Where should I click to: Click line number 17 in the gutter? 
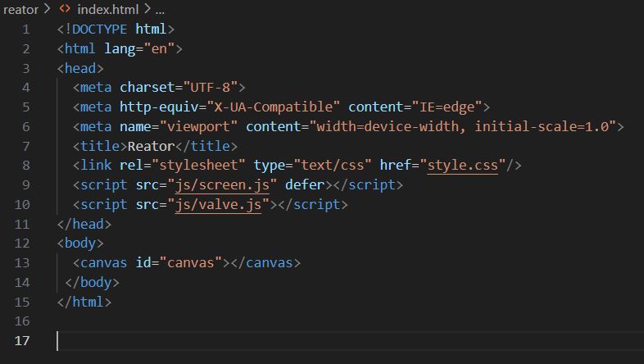click(x=22, y=340)
